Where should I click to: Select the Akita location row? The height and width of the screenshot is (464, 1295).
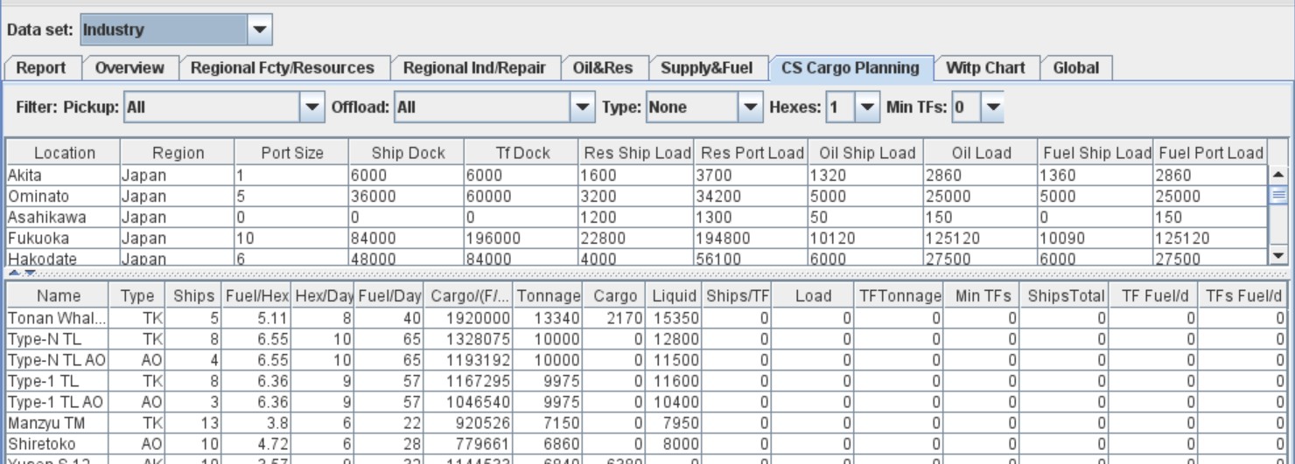(637, 175)
